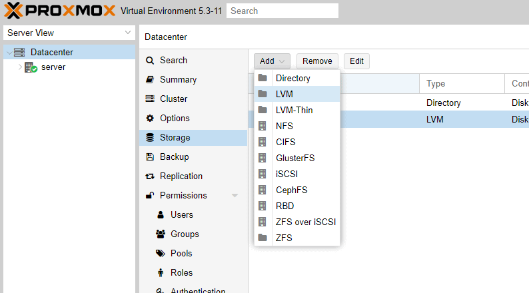The image size is (529, 293).
Task: Click the Summary book icon
Action: click(150, 79)
